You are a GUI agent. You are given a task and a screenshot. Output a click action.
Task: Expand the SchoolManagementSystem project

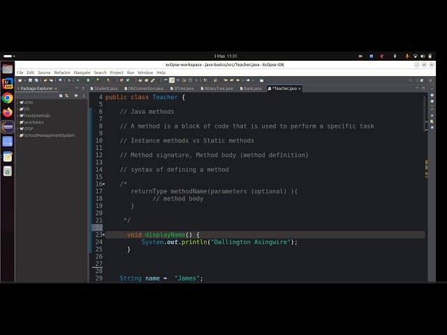click(x=17, y=135)
